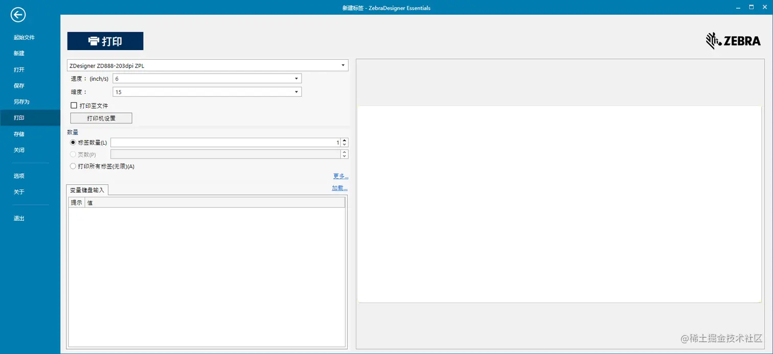773x354 pixels.
Task: Select the 打印 sidebar menu item
Action: pos(30,118)
